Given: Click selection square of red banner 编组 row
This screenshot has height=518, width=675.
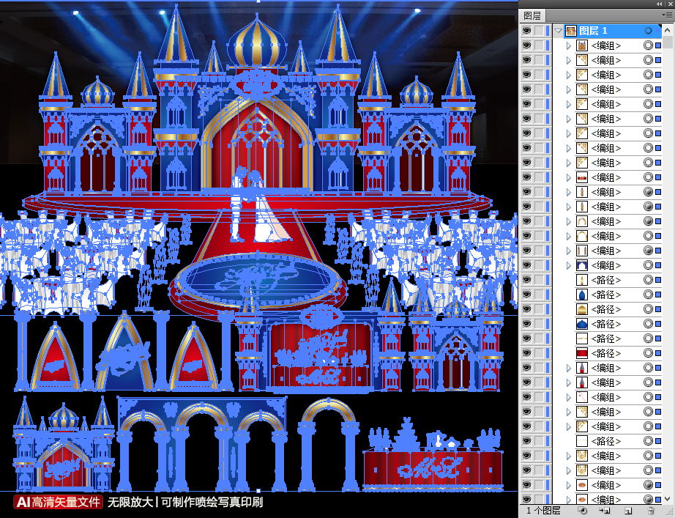Looking at the screenshot, I should point(657,177).
